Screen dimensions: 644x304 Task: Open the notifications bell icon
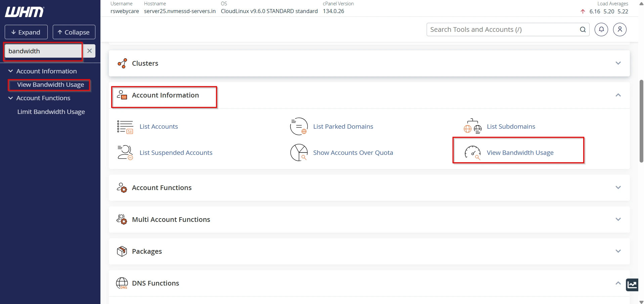601,29
